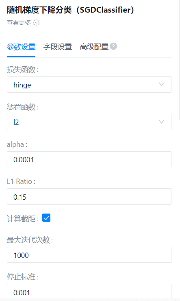Click the down arrow icon in l2 selector
The height and width of the screenshot is (301, 180).
click(x=161, y=122)
